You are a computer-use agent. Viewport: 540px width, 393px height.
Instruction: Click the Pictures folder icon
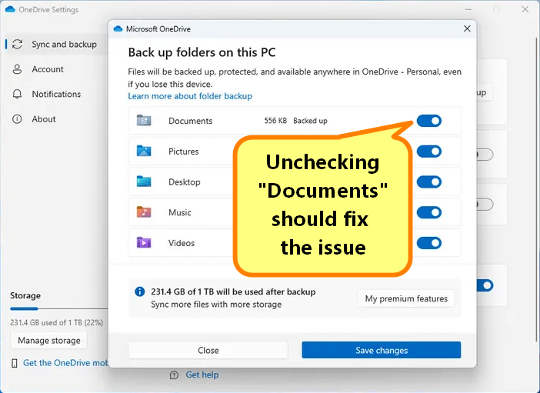[144, 151]
